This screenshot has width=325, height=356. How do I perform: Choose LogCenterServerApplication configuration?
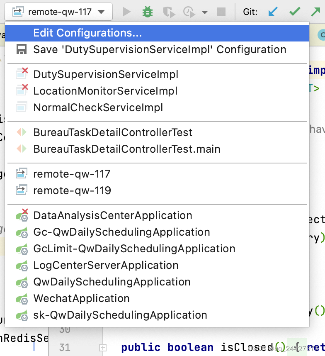106,266
